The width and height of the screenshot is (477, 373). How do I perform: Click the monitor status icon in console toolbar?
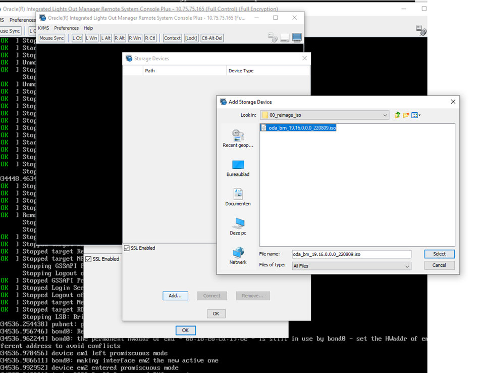pos(297,38)
